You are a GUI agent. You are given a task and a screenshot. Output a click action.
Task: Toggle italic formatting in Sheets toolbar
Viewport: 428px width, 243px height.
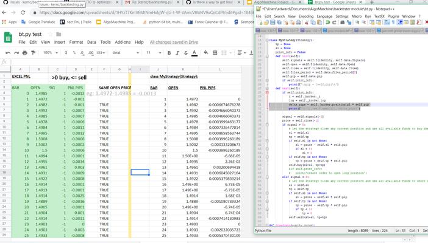coord(177,53)
